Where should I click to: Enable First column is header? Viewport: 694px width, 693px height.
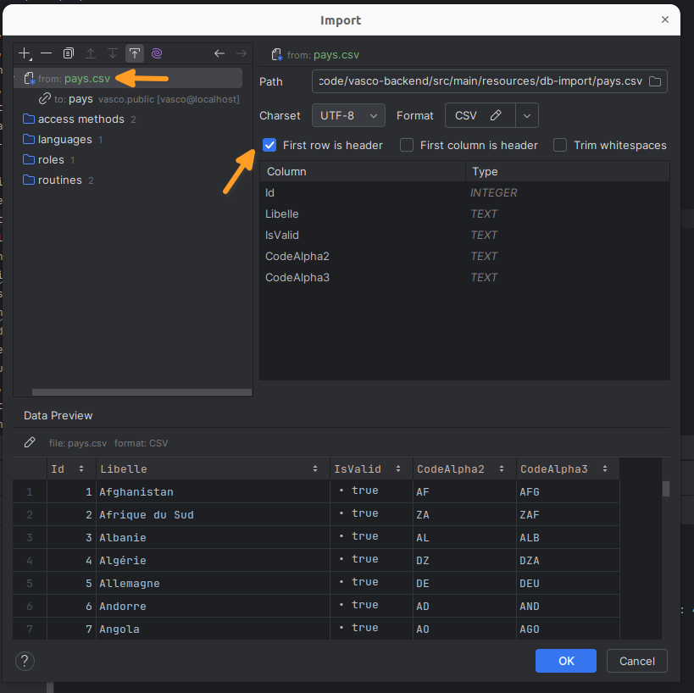406,145
